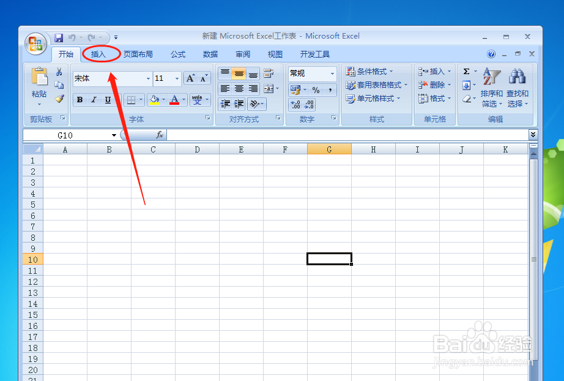The height and width of the screenshot is (381, 564).
Task: Open the 审阅 Review tab
Action: coord(243,55)
